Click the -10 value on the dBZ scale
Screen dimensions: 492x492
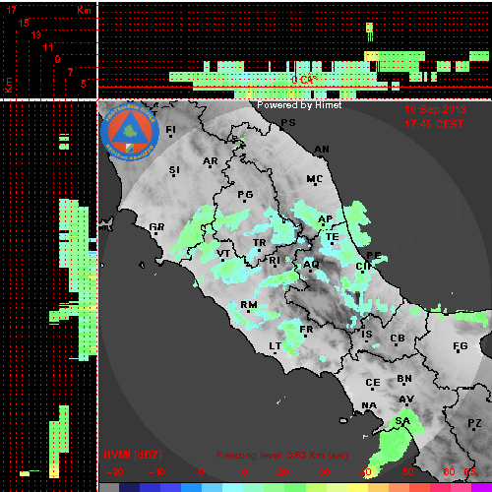[x=156, y=472]
